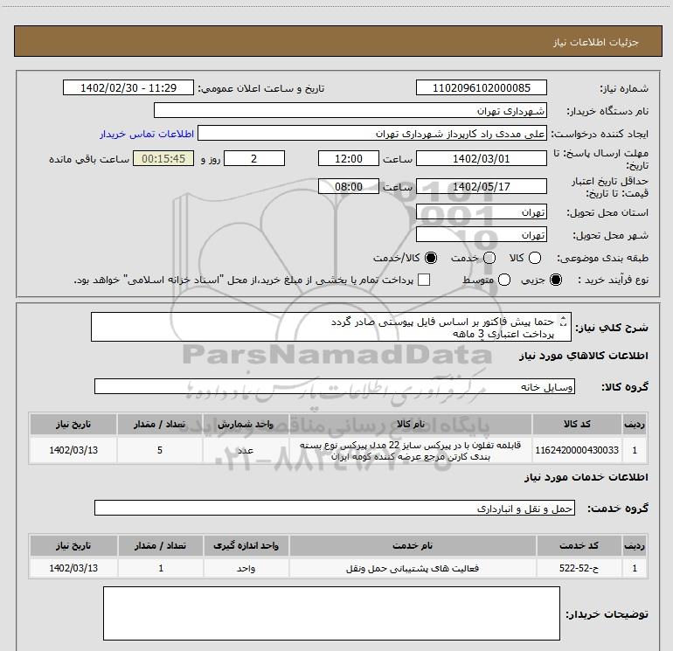This screenshot has height=651, width=673.
Task: Click the شهر محل تحویل field
Action: 482,236
